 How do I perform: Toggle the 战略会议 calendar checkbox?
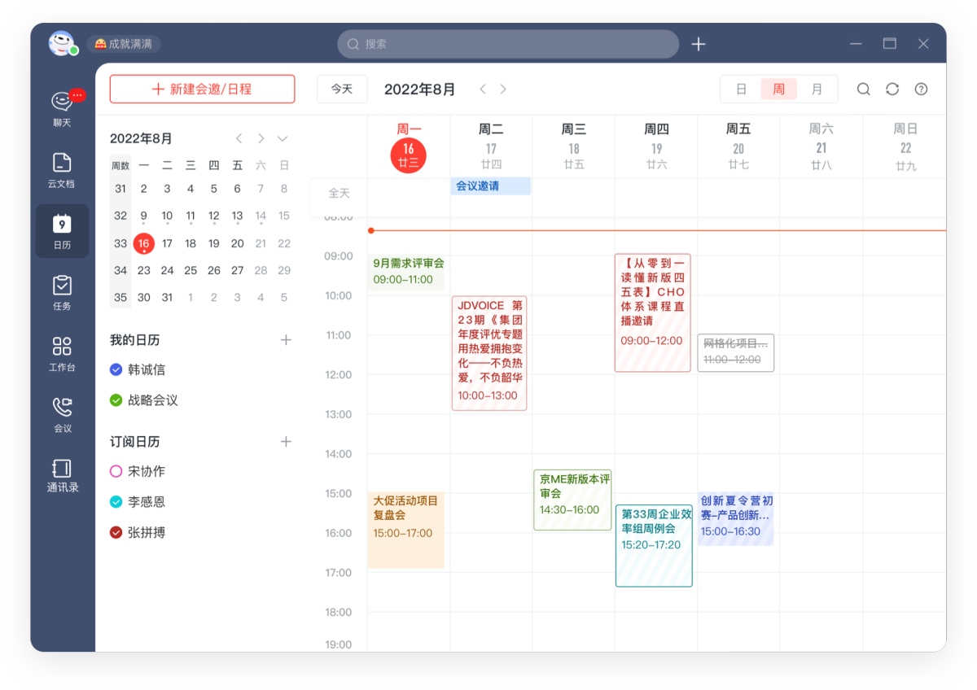click(x=115, y=400)
